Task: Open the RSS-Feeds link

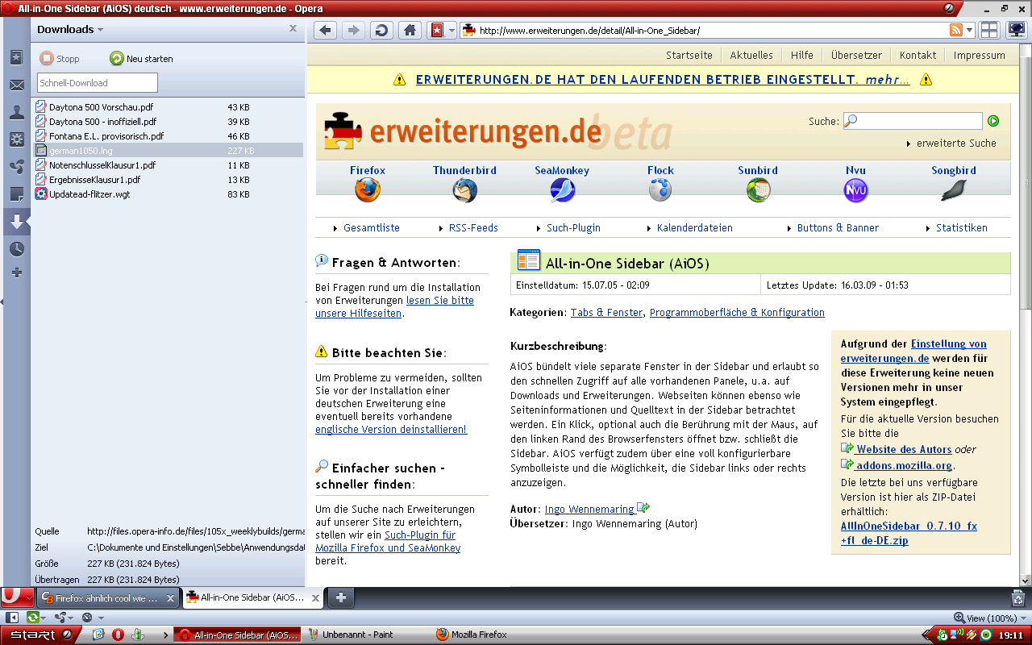Action: click(x=473, y=228)
